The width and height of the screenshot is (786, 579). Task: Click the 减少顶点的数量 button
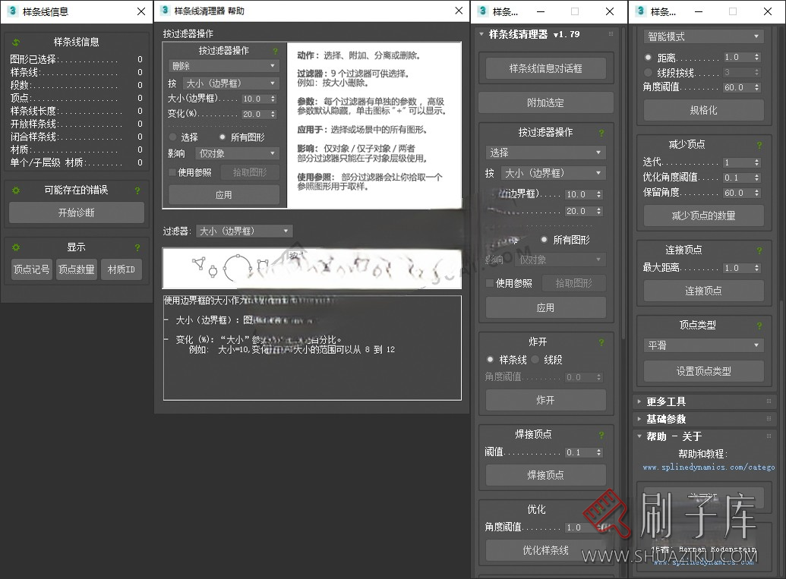[x=703, y=216]
